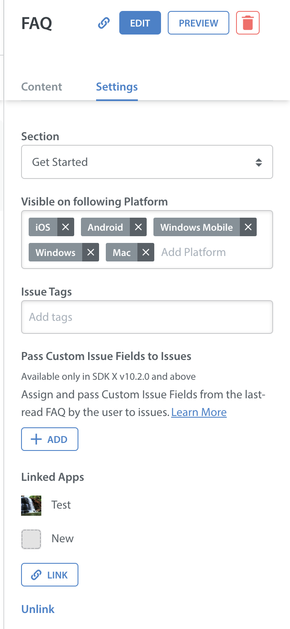290x629 pixels.
Task: Click the New app placeholder icon
Action: [x=31, y=539]
